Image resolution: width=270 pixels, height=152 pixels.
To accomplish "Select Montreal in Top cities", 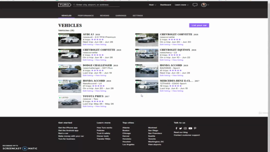I will (152, 128).
